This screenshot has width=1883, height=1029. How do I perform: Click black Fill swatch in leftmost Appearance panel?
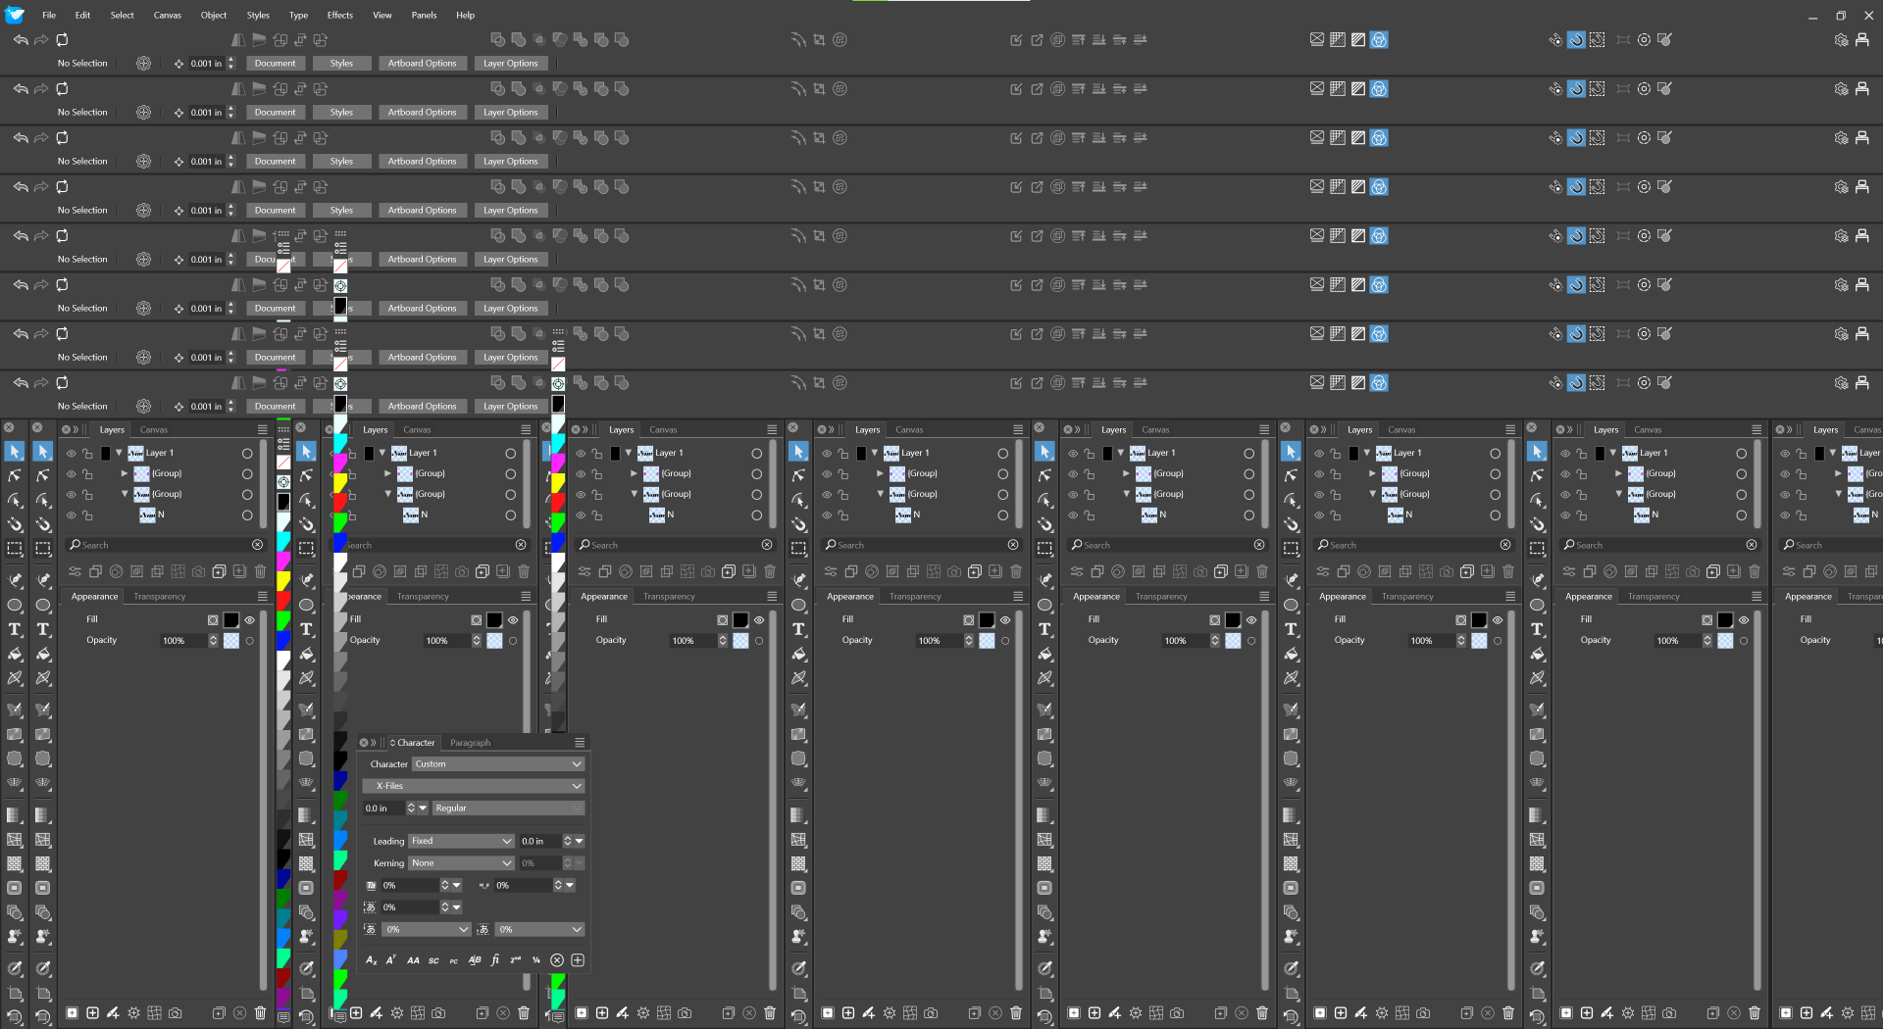click(x=231, y=619)
